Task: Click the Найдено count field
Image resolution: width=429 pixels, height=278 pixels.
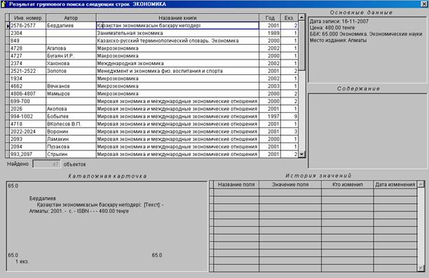Action: (x=46, y=165)
